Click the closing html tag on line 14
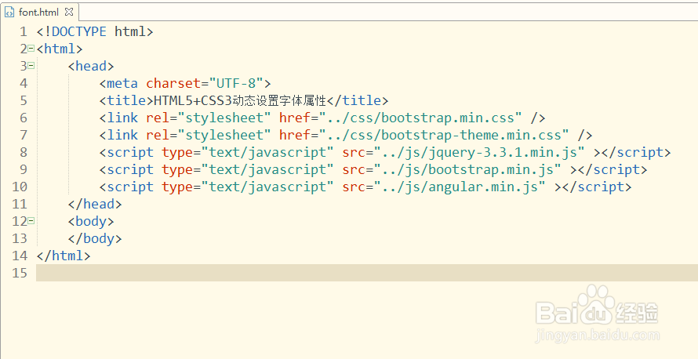 64,256
